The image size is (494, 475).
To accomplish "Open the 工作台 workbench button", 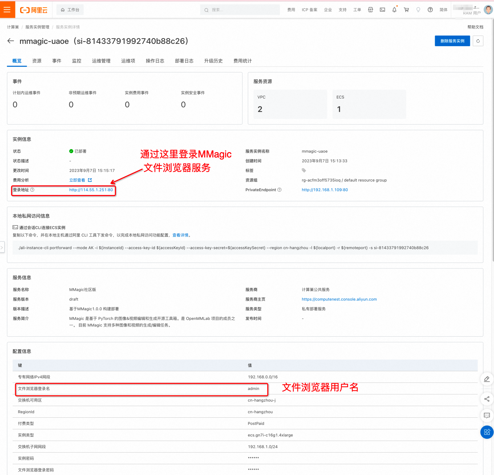I will point(70,10).
